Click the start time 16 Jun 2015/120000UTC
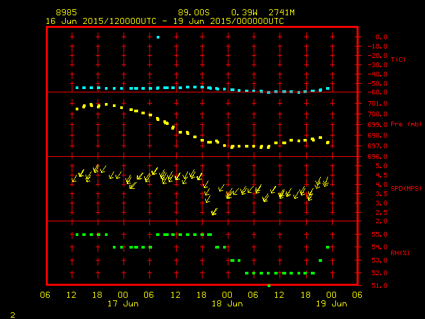The height and width of the screenshot is (319, 425). tap(101, 21)
